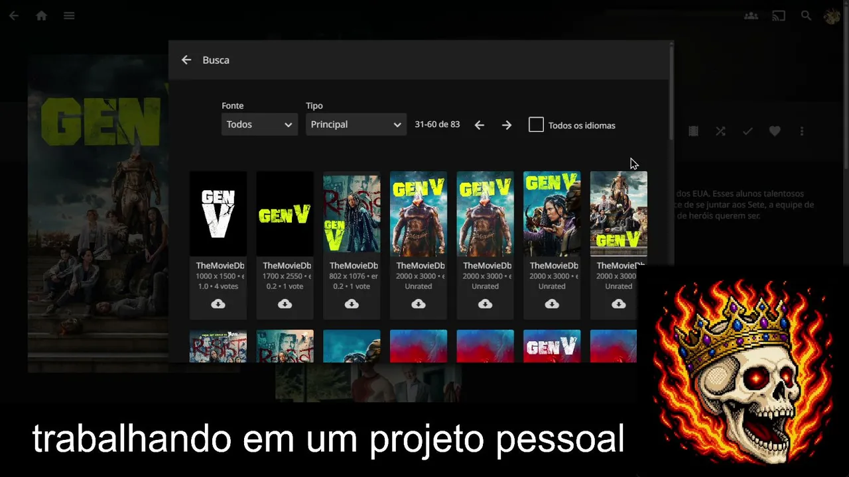Go back from the Busca dialog
Screen dimensions: 849x477
[x=186, y=60]
